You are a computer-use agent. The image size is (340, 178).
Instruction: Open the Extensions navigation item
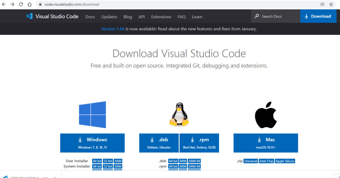(161, 17)
